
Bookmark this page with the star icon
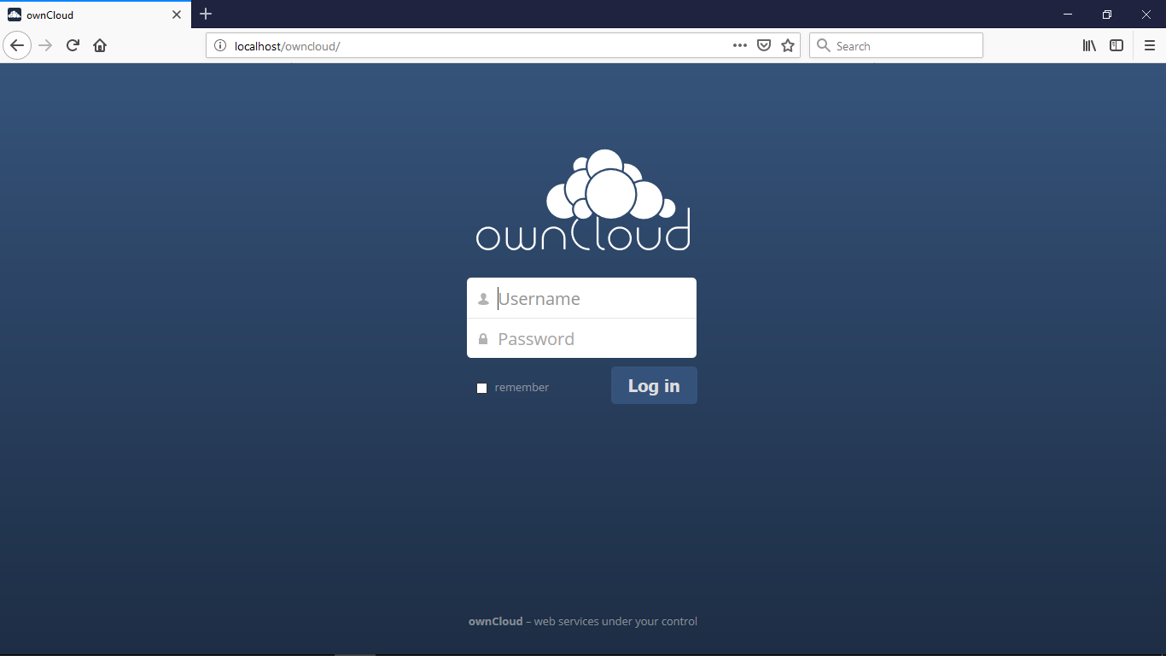point(787,45)
